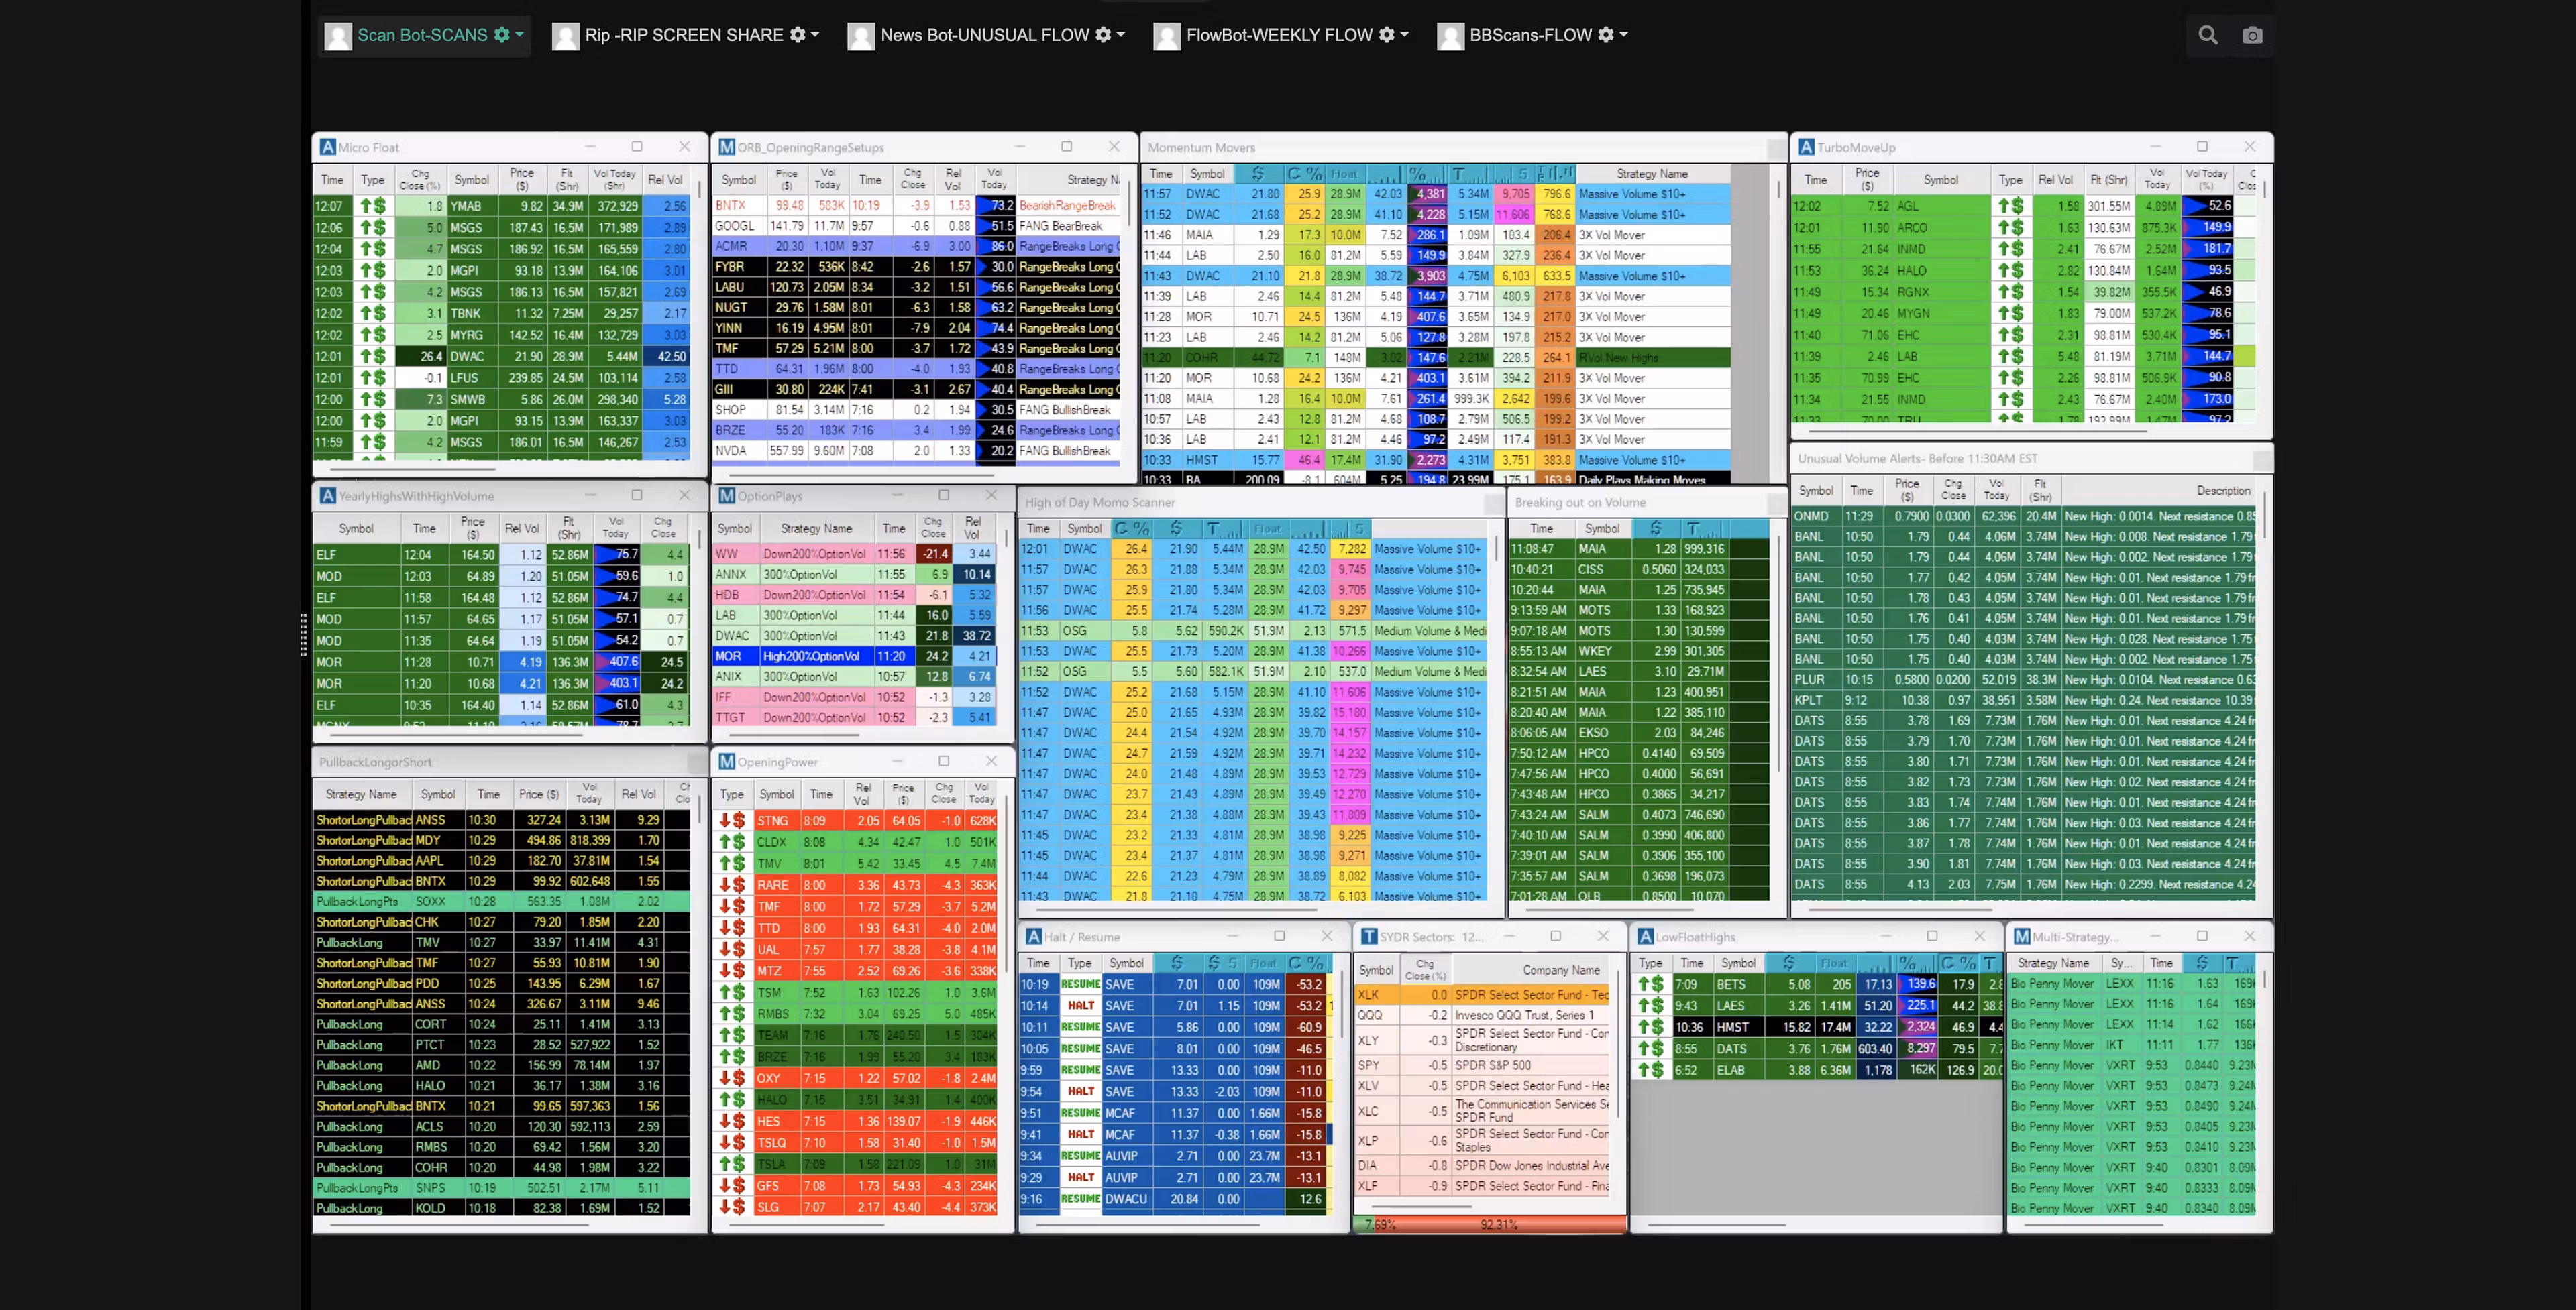Open the Scan Bot-SCANS dropdown arrow
The height and width of the screenshot is (1310, 2576).
tap(520, 35)
